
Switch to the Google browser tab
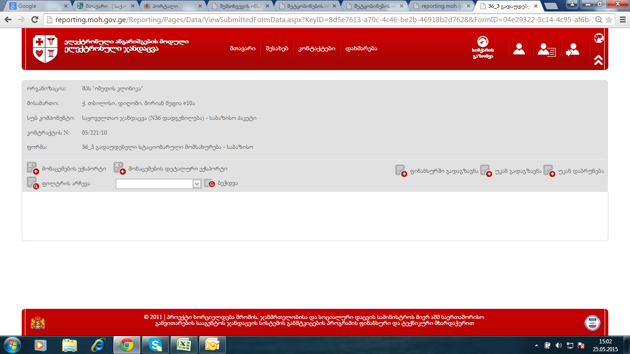coord(37,6)
